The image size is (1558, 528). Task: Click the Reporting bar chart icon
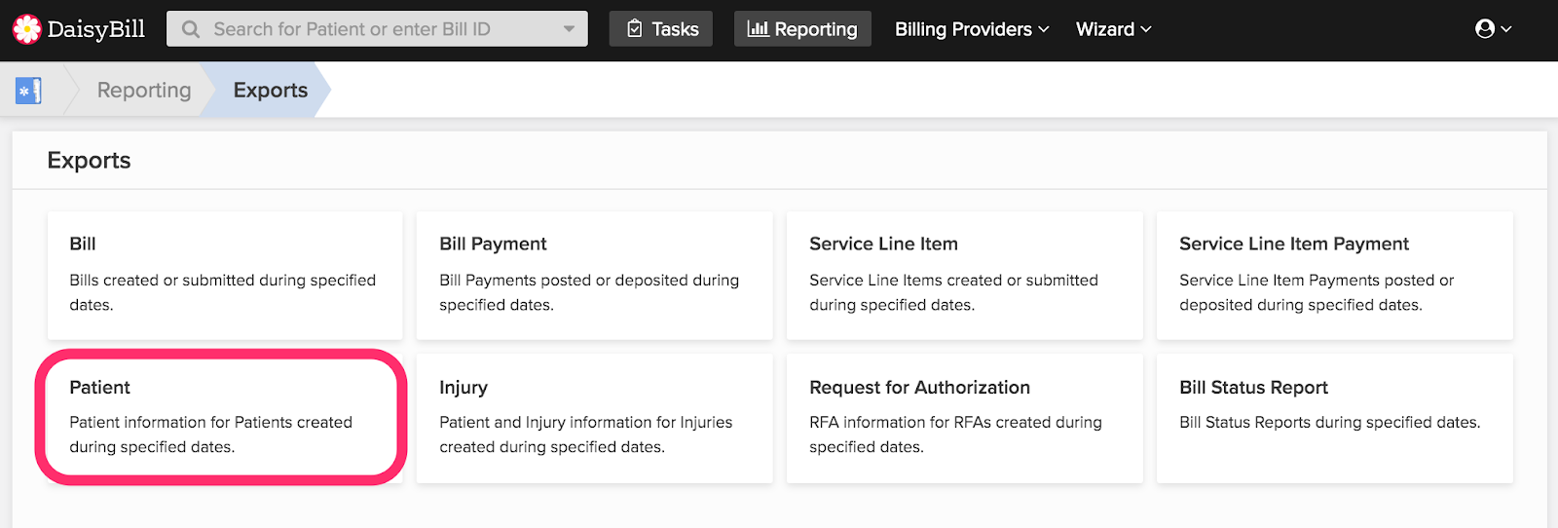pos(758,29)
